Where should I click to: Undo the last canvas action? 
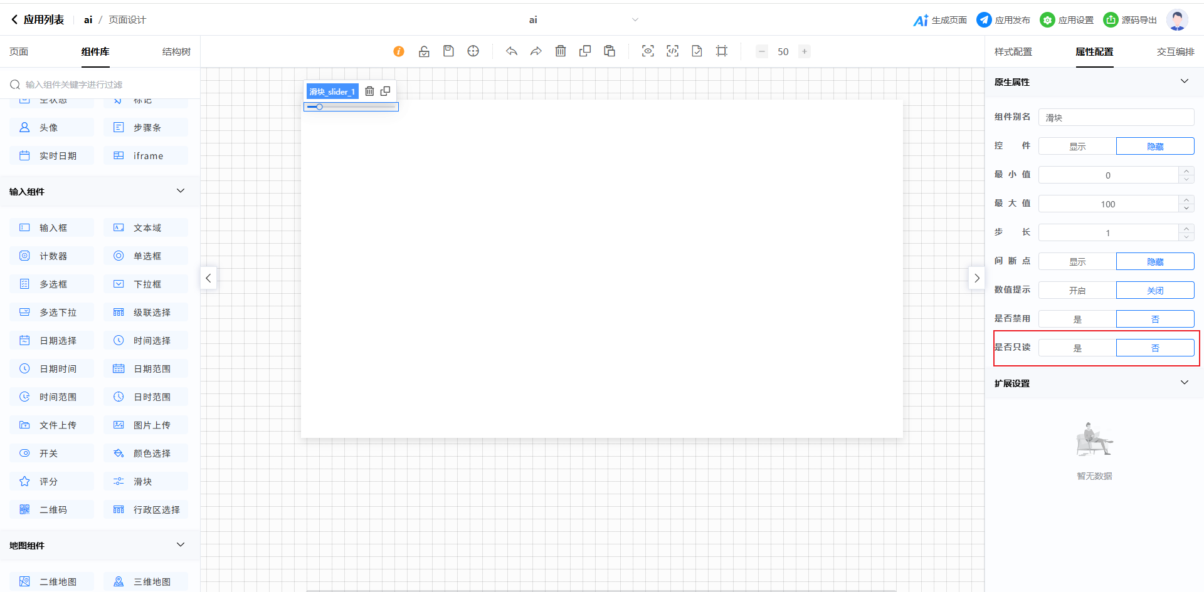pyautogui.click(x=512, y=51)
